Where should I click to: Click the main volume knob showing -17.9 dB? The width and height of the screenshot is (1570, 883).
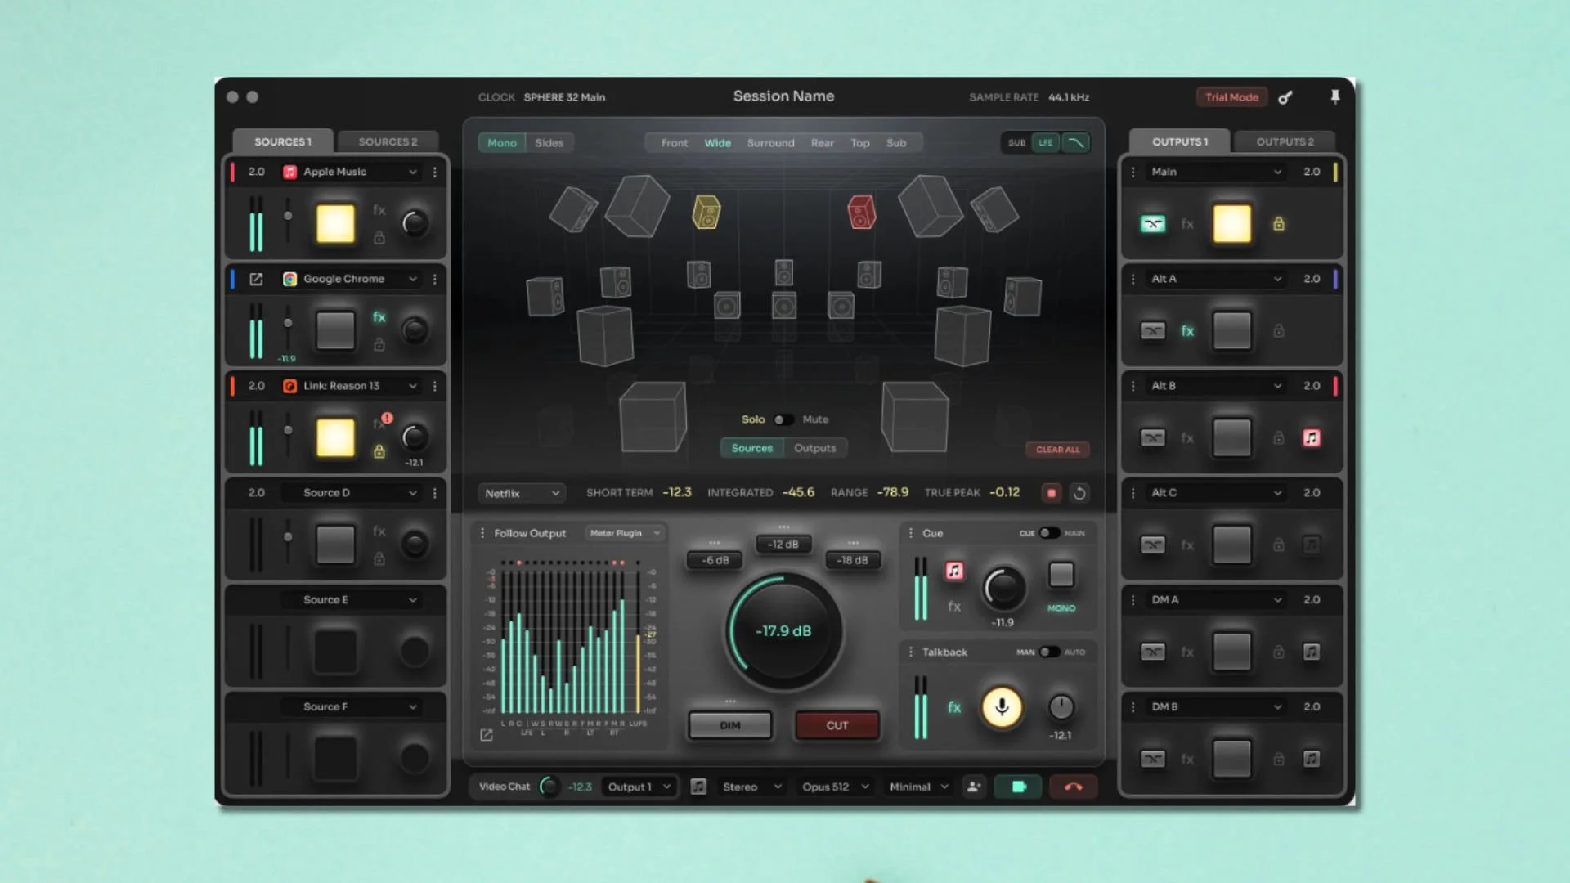pyautogui.click(x=783, y=631)
